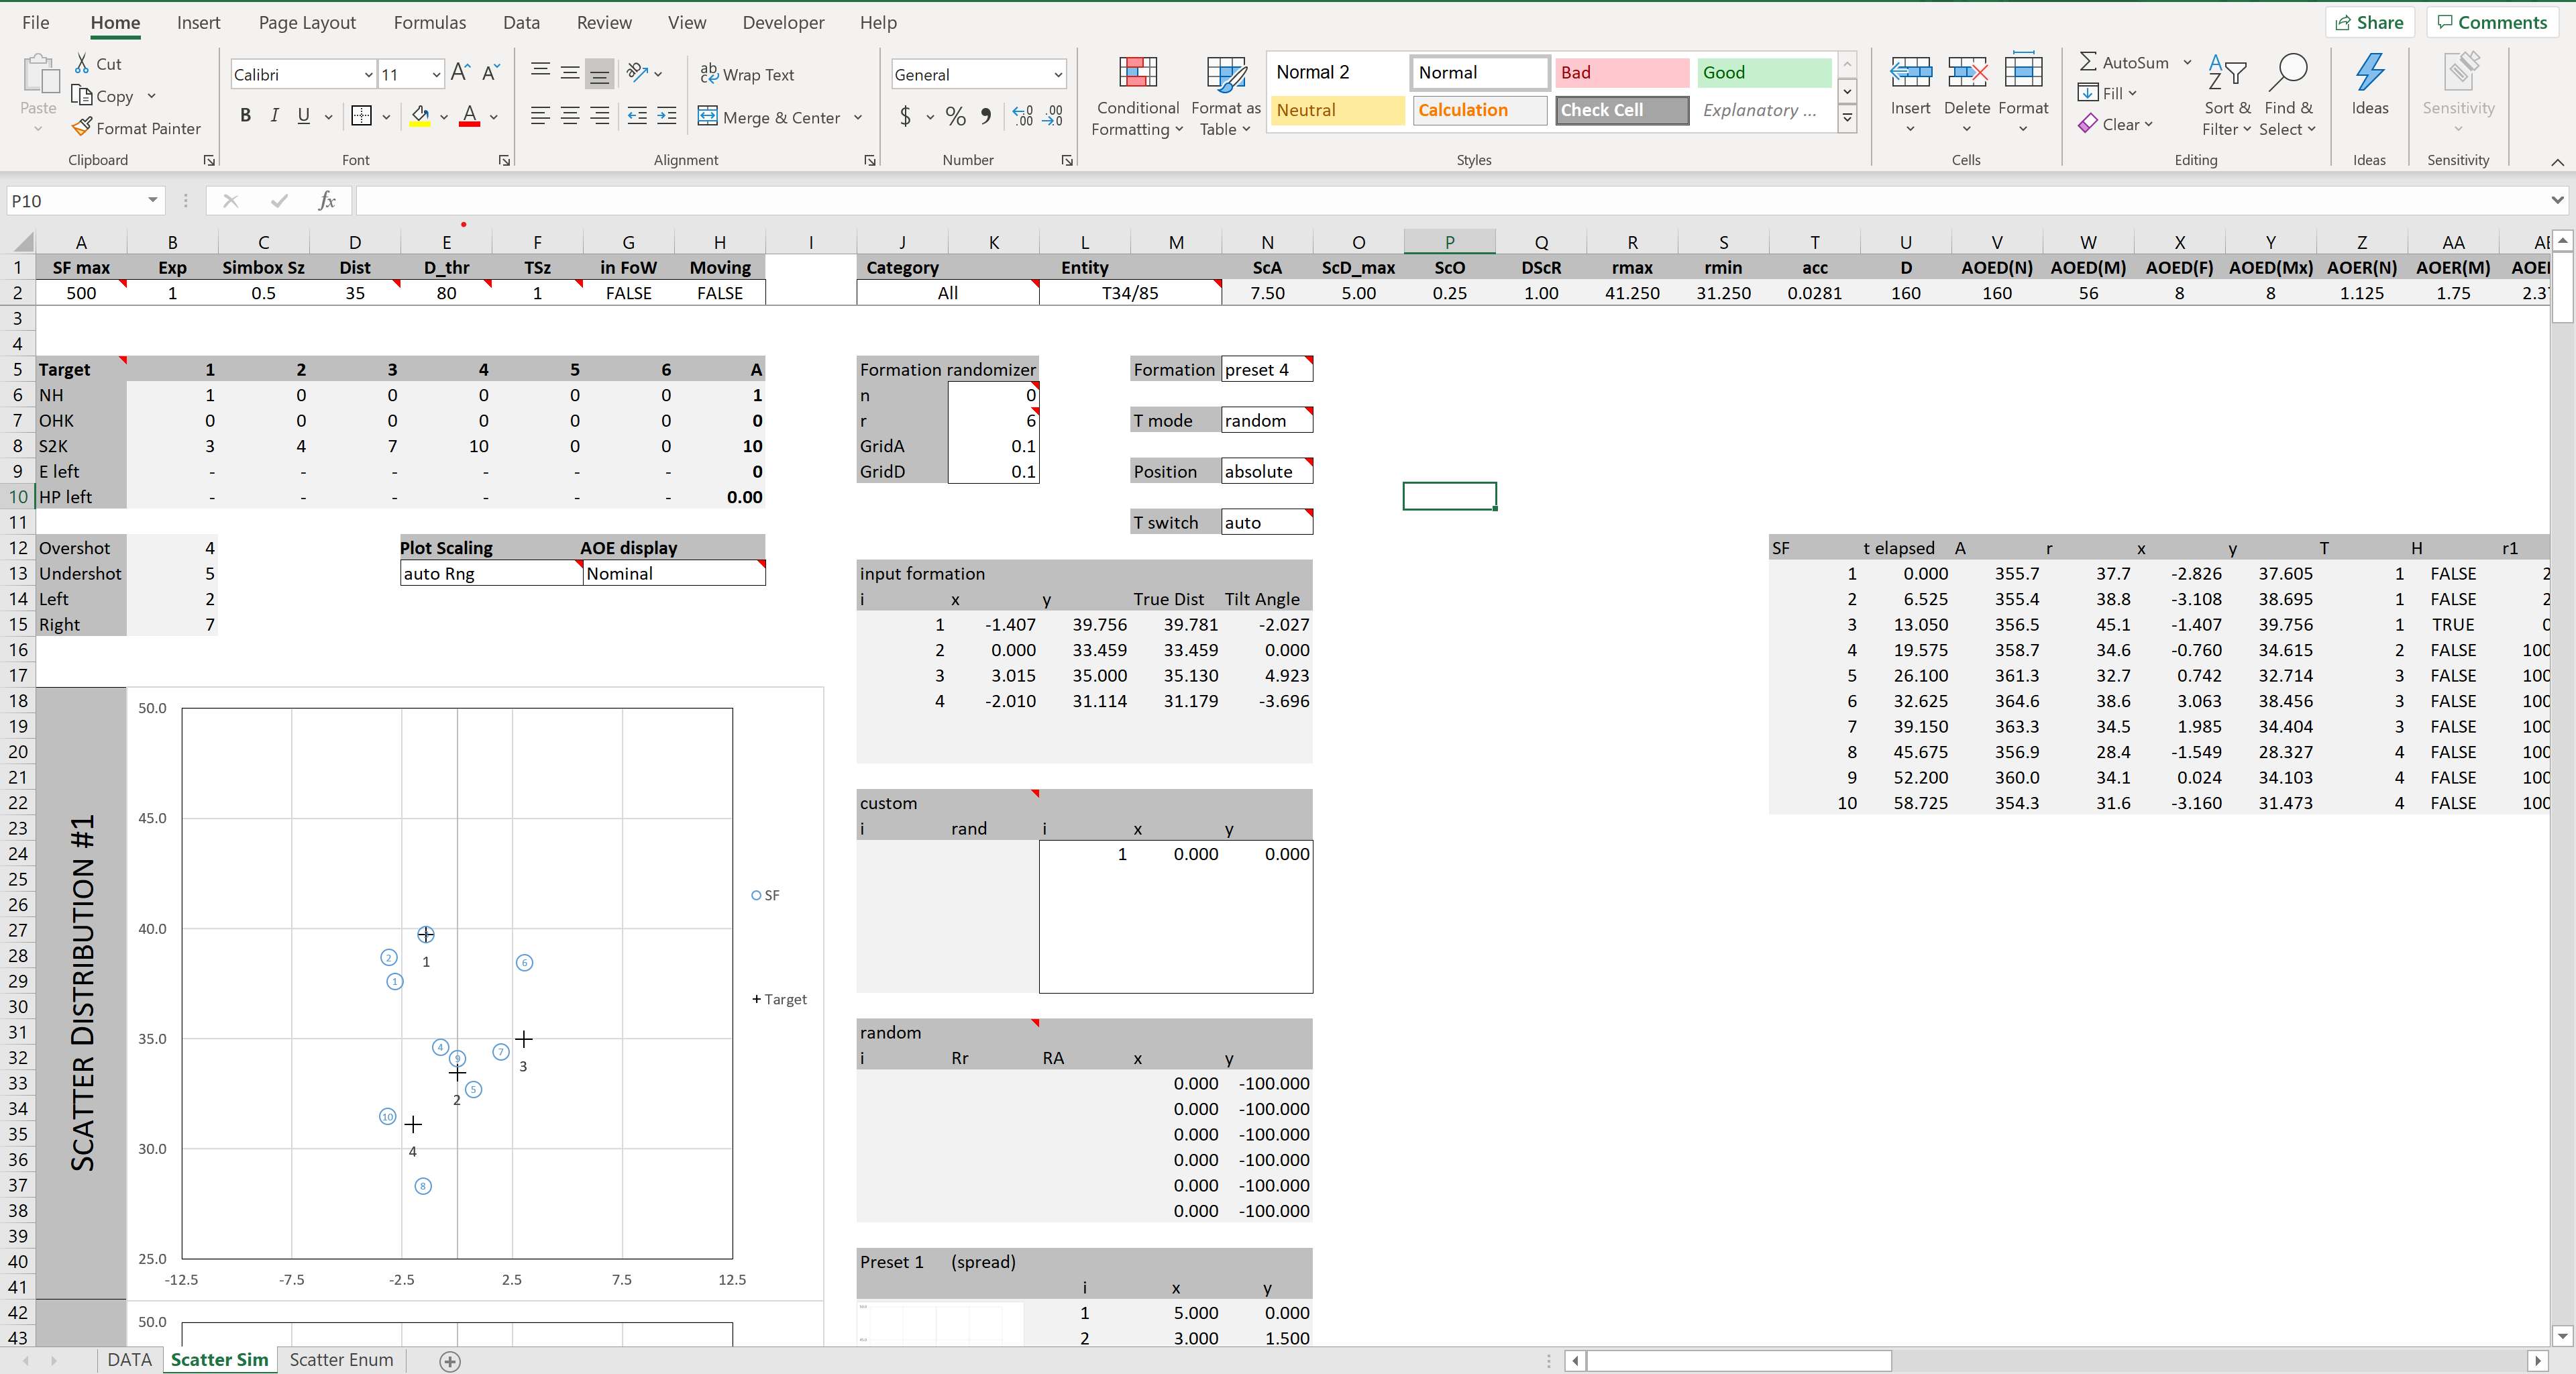Switch to the Formulas tab

(429, 22)
